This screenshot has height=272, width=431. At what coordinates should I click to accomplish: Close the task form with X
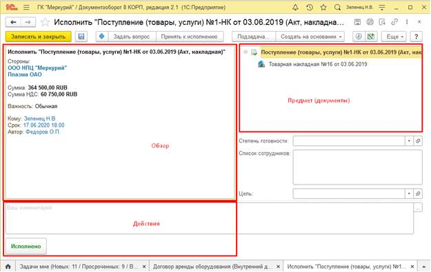[419, 22]
